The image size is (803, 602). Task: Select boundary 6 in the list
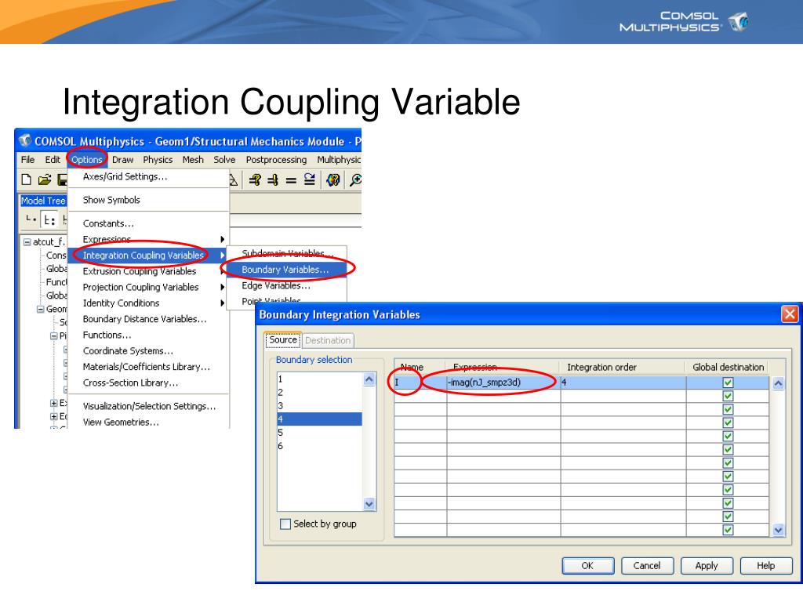tap(320, 446)
